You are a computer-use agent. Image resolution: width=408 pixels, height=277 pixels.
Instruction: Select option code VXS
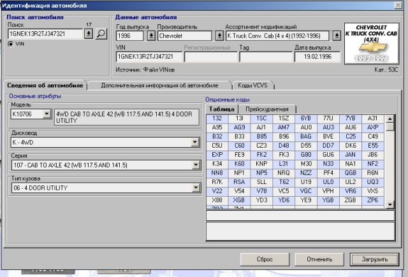point(372,191)
